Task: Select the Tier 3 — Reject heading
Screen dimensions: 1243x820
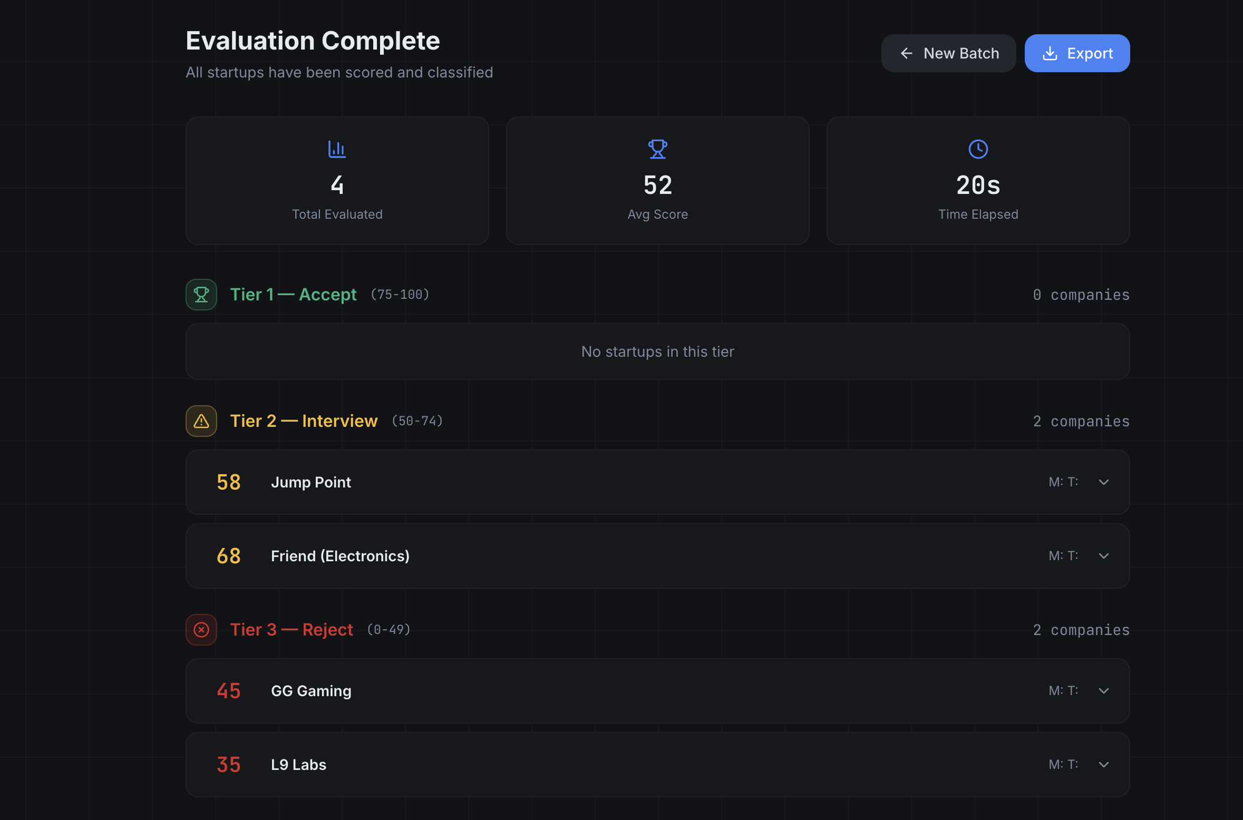Action: (x=292, y=630)
